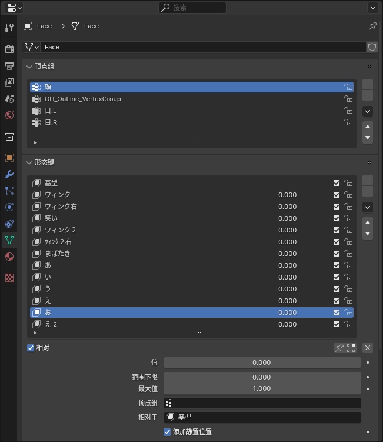Open the Object Data mesh tab
Image resolution: width=383 pixels, height=442 pixels.
click(9, 240)
